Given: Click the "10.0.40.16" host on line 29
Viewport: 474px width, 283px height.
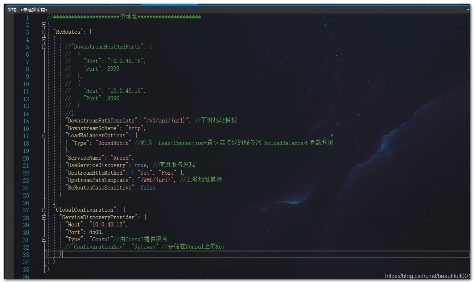Looking at the screenshot, I should 108,225.
